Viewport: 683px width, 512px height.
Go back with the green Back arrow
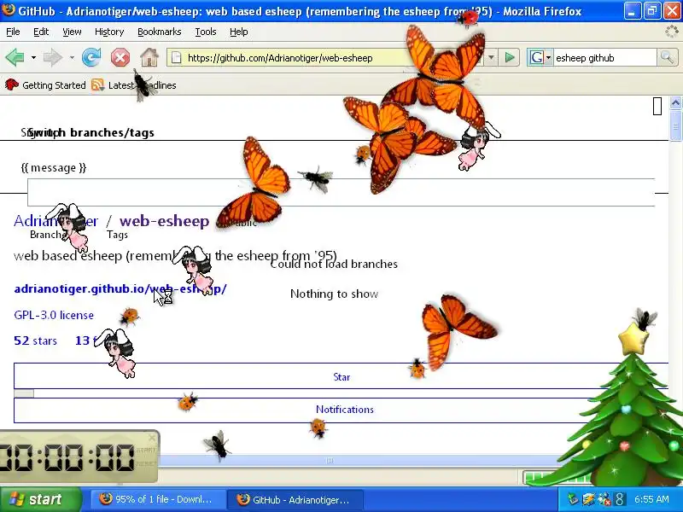coord(15,57)
